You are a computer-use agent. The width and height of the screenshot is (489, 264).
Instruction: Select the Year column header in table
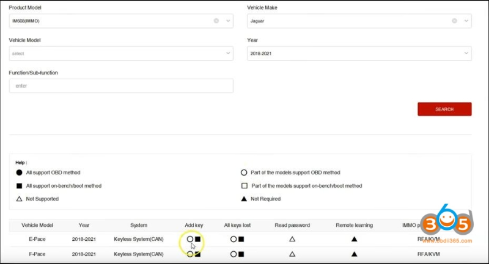pos(84,225)
